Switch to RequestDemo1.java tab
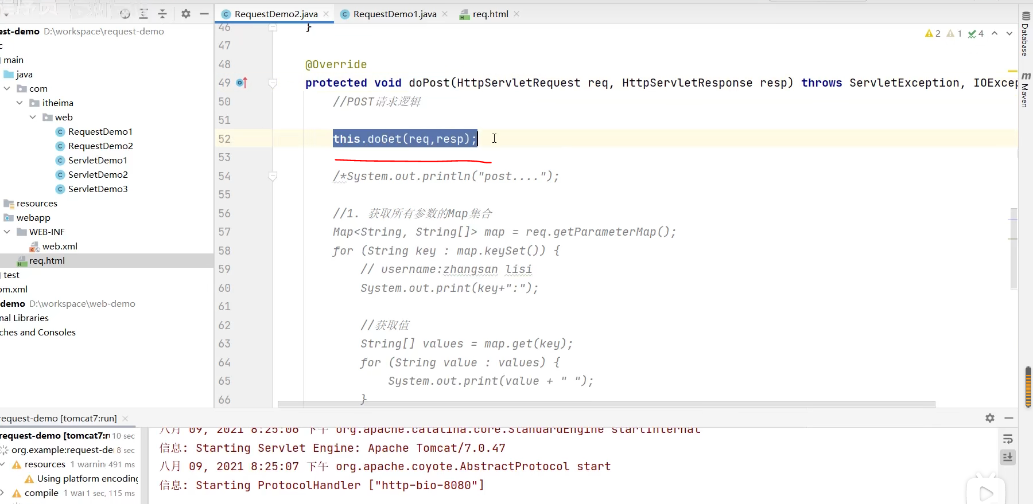 point(395,14)
